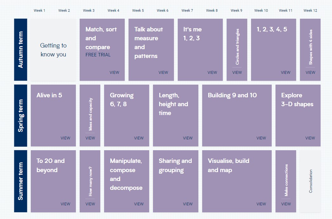The height and width of the screenshot is (219, 332).
Task: Open VIEW on 1, 2, 3, 4, 5 block
Action: tap(286, 73)
